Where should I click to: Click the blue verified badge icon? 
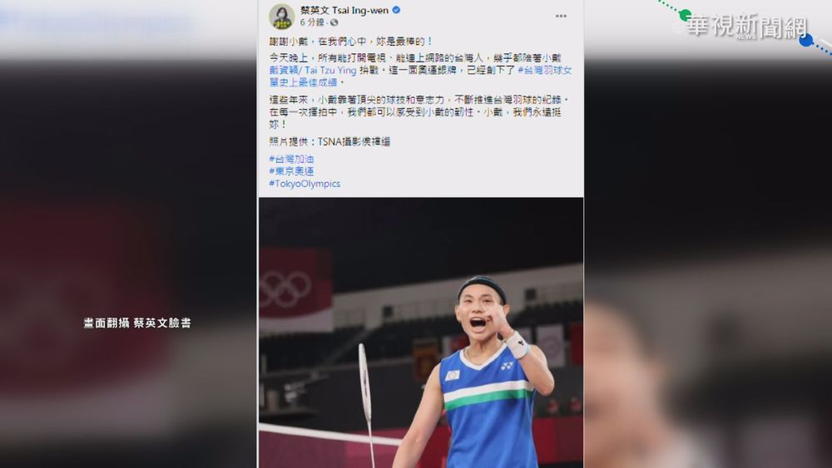tap(396, 10)
